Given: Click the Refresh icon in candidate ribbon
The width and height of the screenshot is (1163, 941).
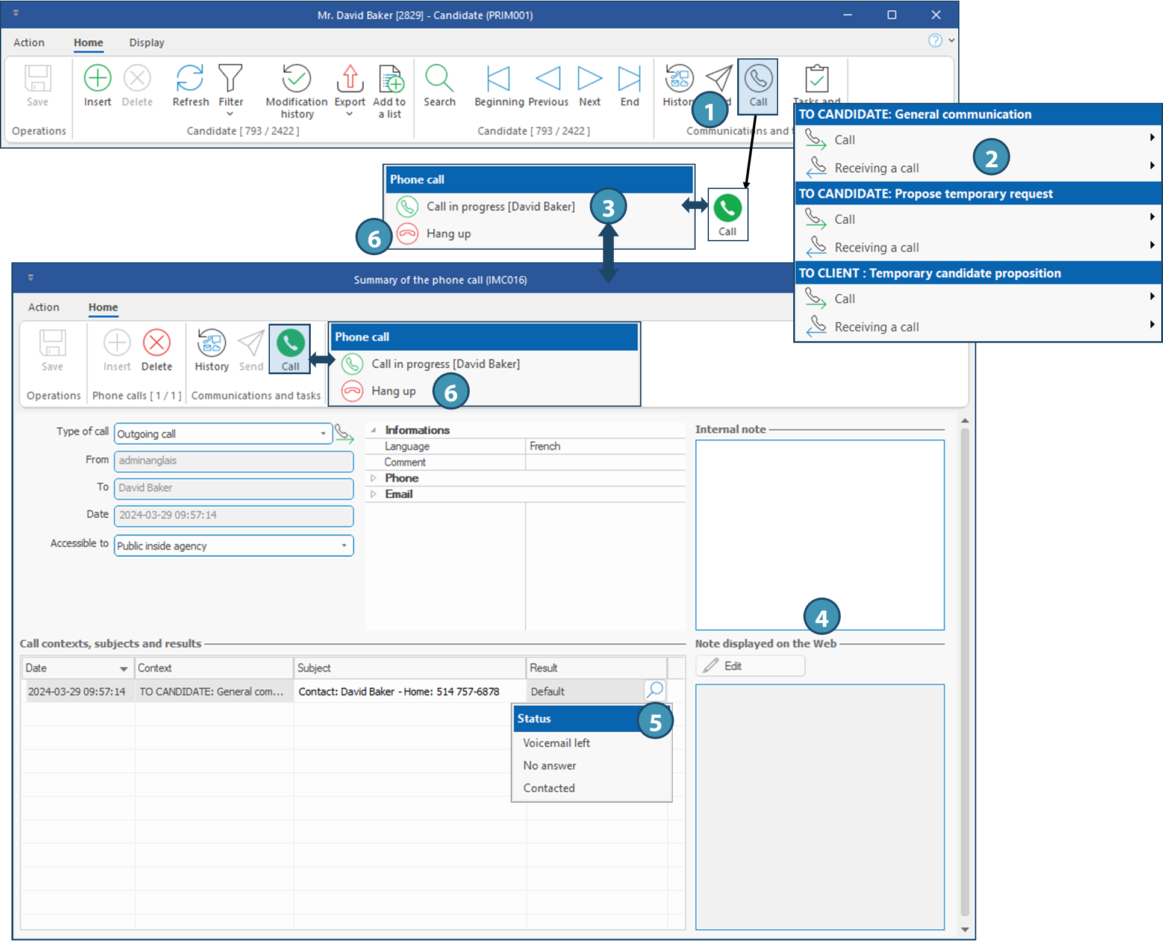Looking at the screenshot, I should pyautogui.click(x=190, y=79).
